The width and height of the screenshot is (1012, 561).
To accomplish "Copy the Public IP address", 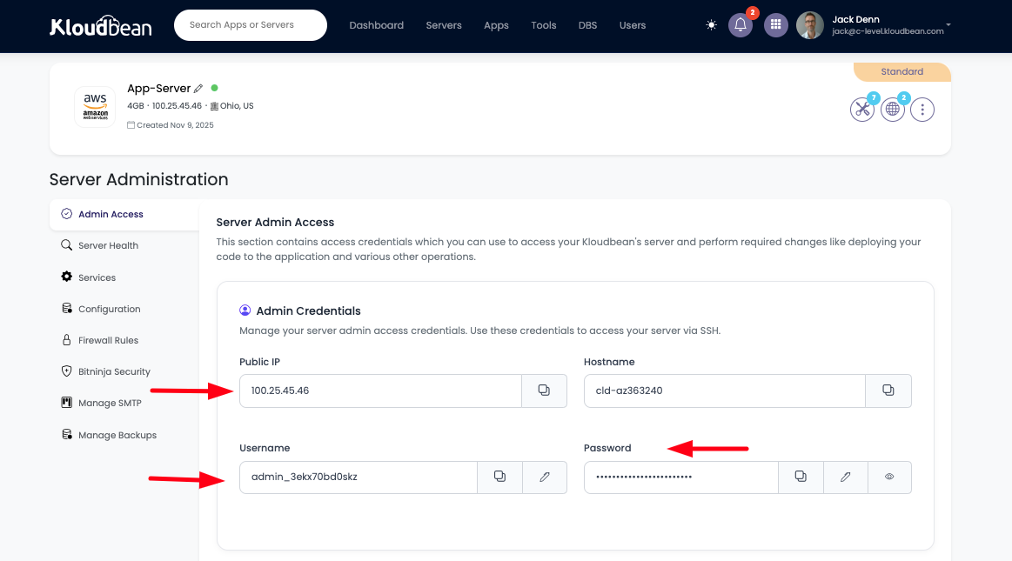I will 544,391.
